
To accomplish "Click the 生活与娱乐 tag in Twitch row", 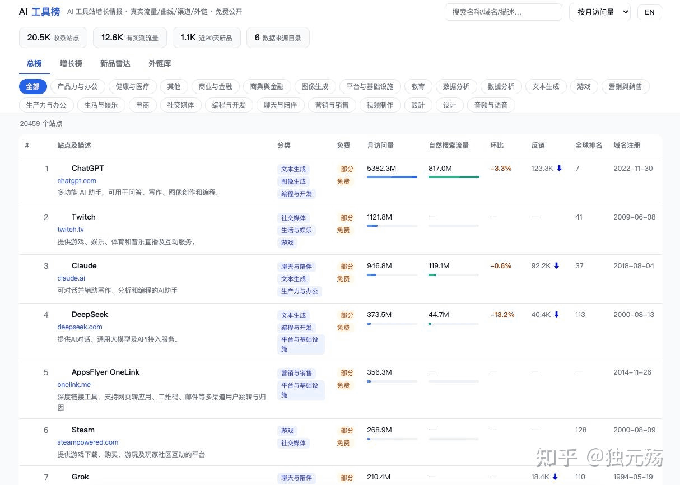I will [x=297, y=230].
